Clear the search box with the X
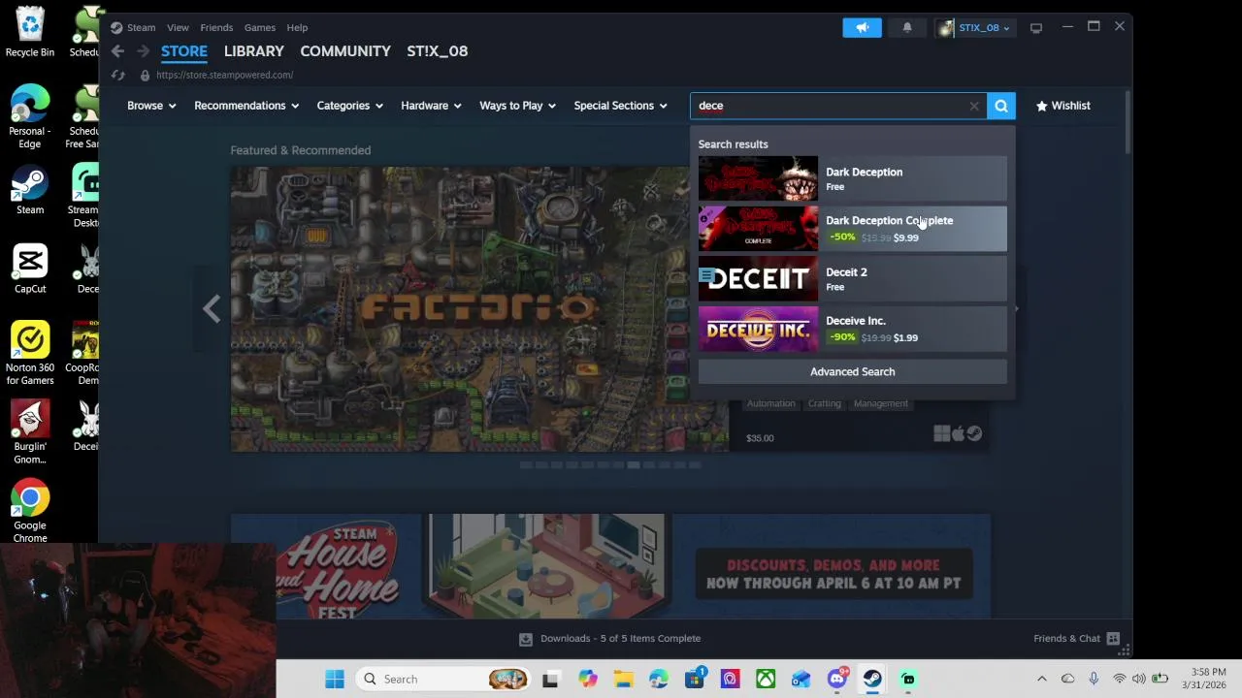 pyautogui.click(x=974, y=106)
